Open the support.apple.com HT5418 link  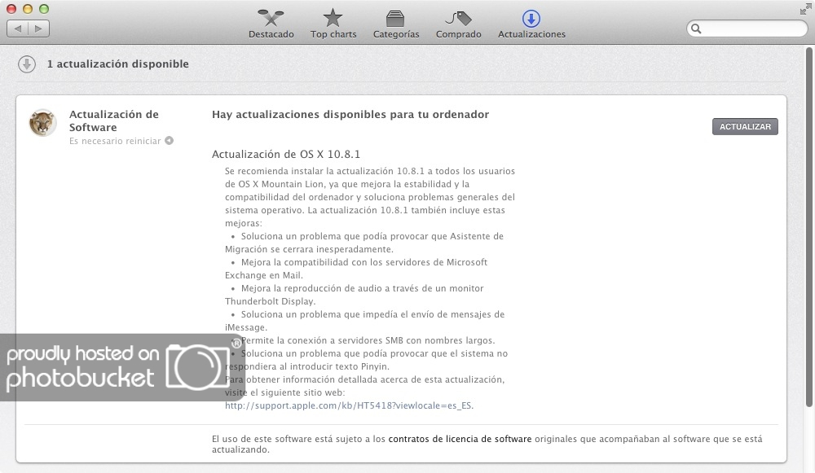pyautogui.click(x=349, y=405)
